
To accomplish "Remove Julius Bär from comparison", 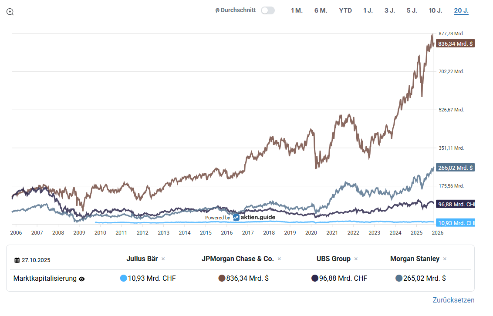I will (x=163, y=259).
